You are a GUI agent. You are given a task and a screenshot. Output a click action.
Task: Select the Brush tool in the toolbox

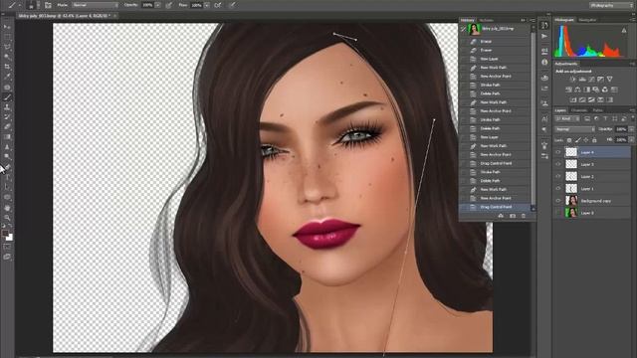coord(7,97)
